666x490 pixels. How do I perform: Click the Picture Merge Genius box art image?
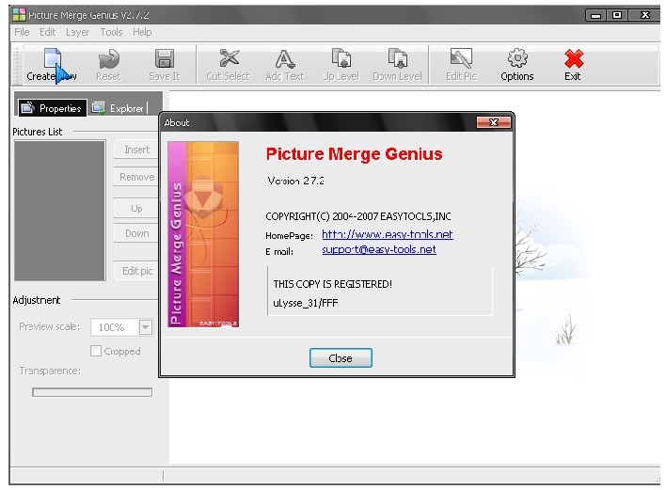click(x=203, y=234)
